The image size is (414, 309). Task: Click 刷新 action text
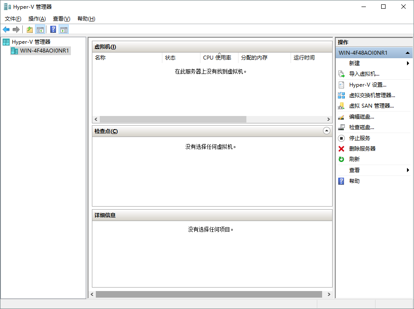(354, 159)
